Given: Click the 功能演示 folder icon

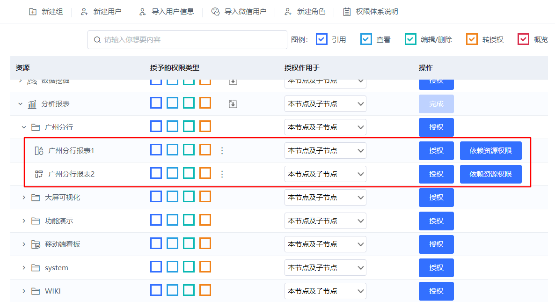Looking at the screenshot, I should (x=36, y=221).
